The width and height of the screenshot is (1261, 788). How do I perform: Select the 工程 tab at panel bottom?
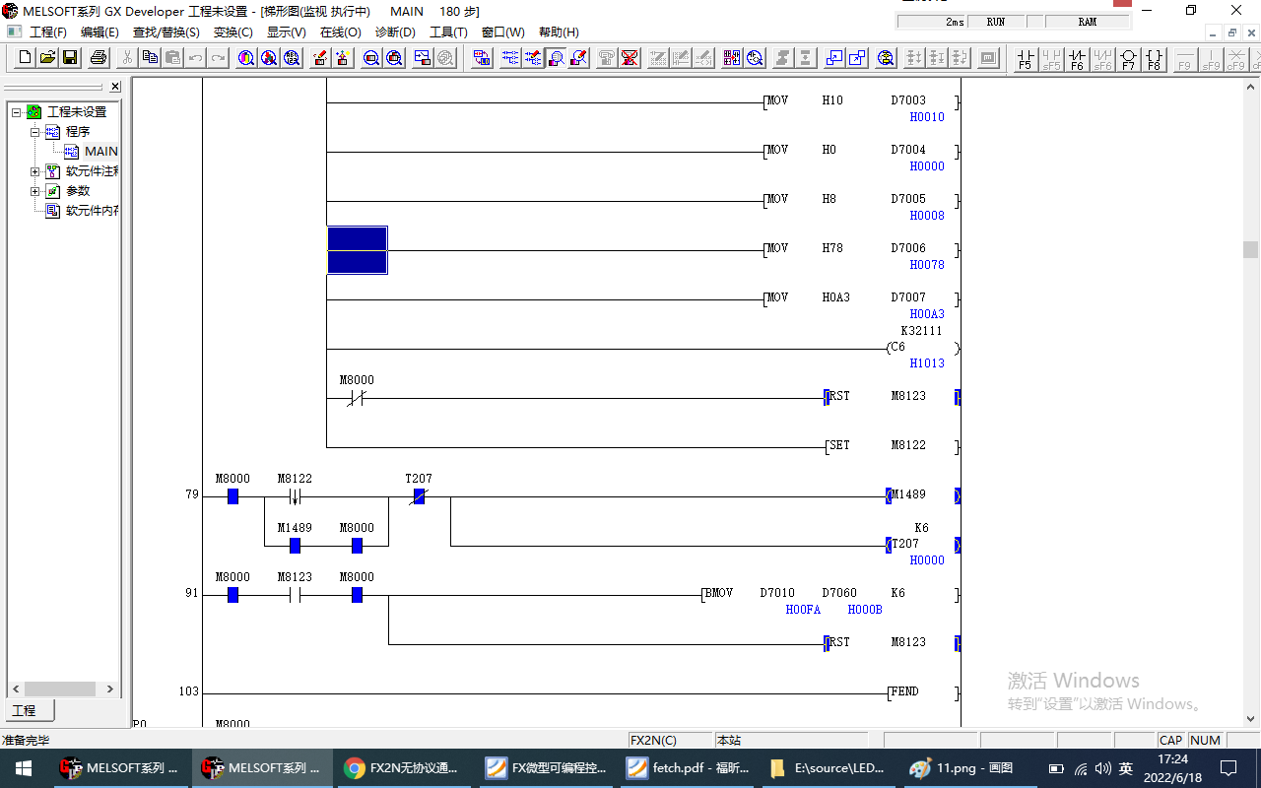24,710
